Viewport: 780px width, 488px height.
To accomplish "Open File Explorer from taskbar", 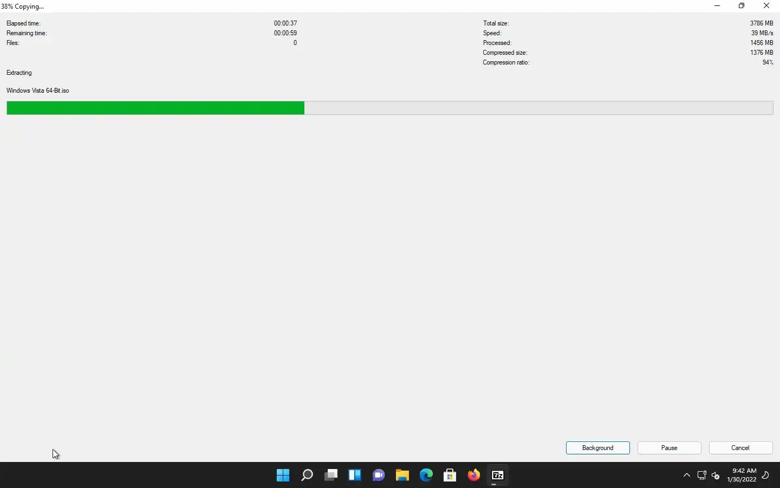I will tap(402, 476).
